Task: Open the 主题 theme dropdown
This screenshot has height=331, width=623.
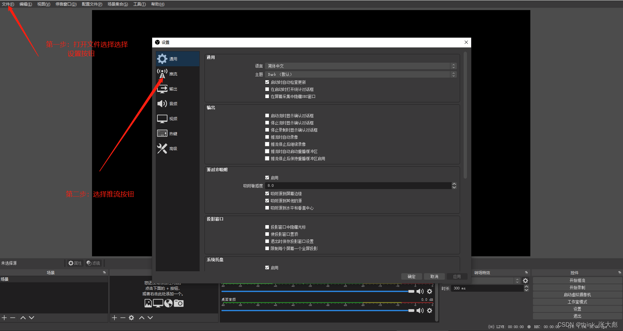Action: [361, 74]
